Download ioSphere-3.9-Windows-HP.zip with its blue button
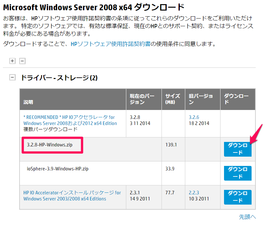266x226 pixels. [x=238, y=173]
